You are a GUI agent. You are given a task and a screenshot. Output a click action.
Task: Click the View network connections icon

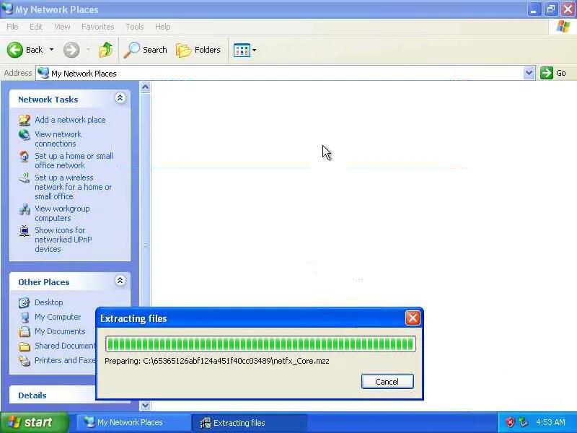pyautogui.click(x=25, y=135)
